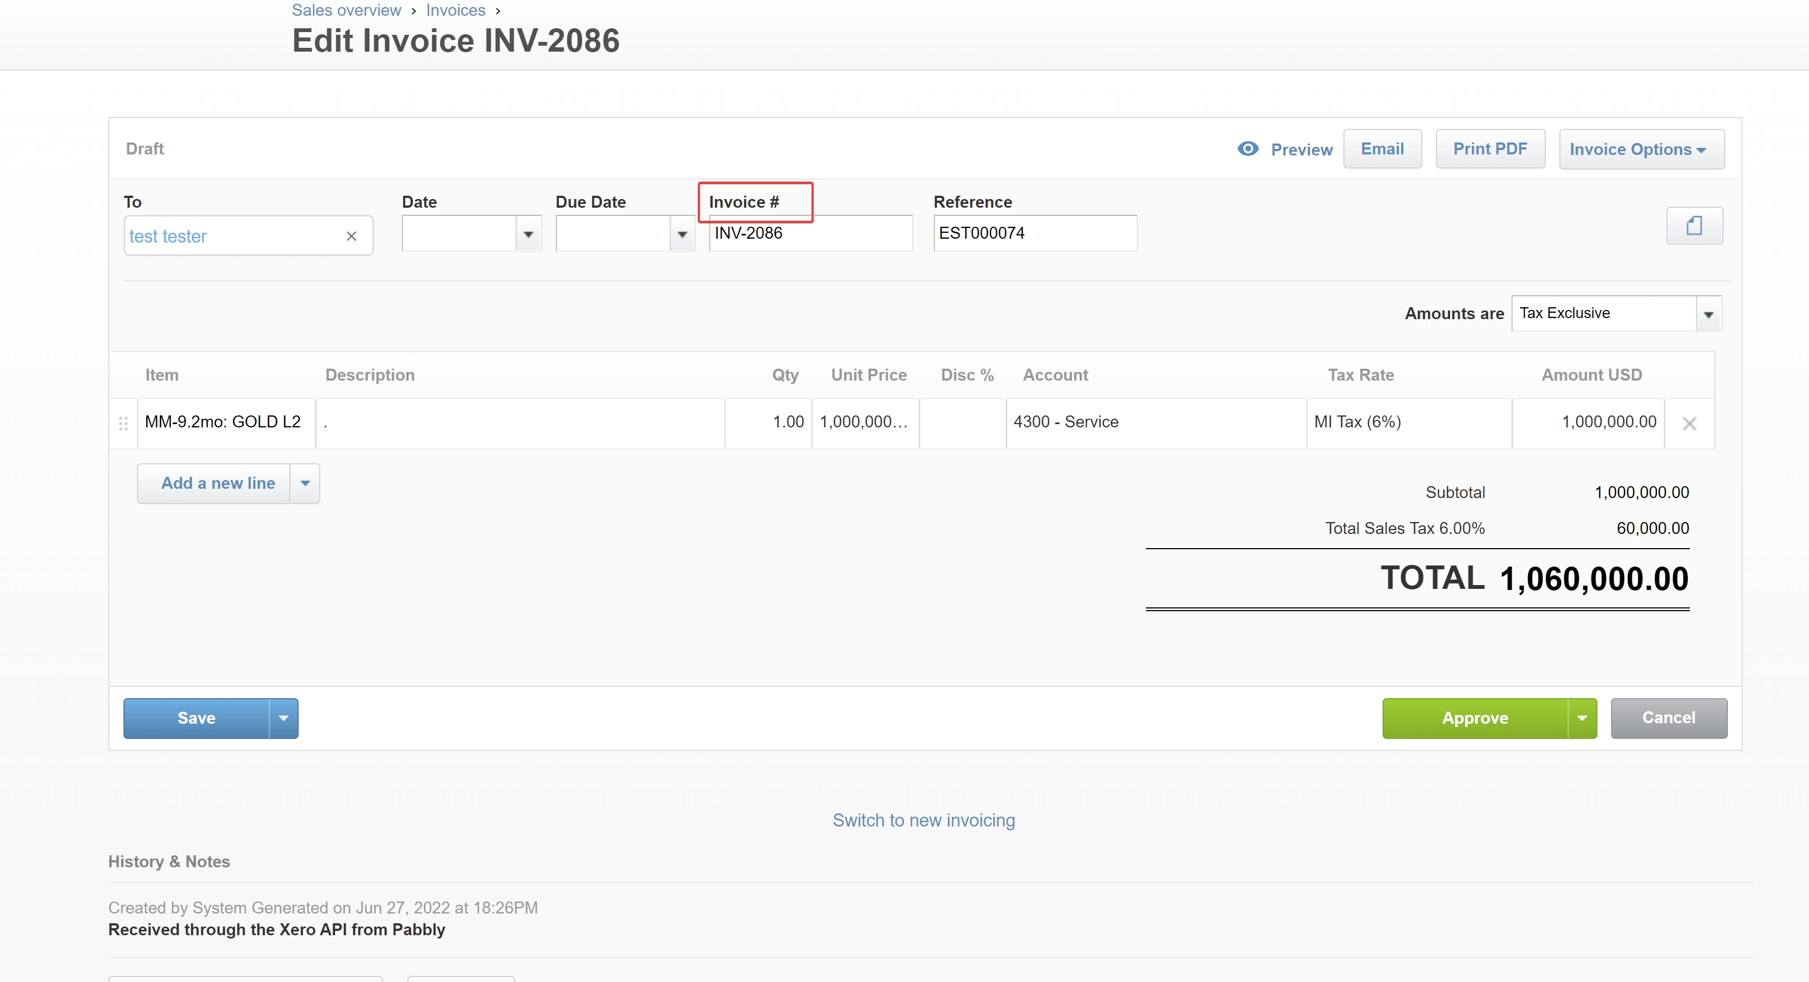
Task: Click the line item drag handle
Action: click(x=123, y=423)
